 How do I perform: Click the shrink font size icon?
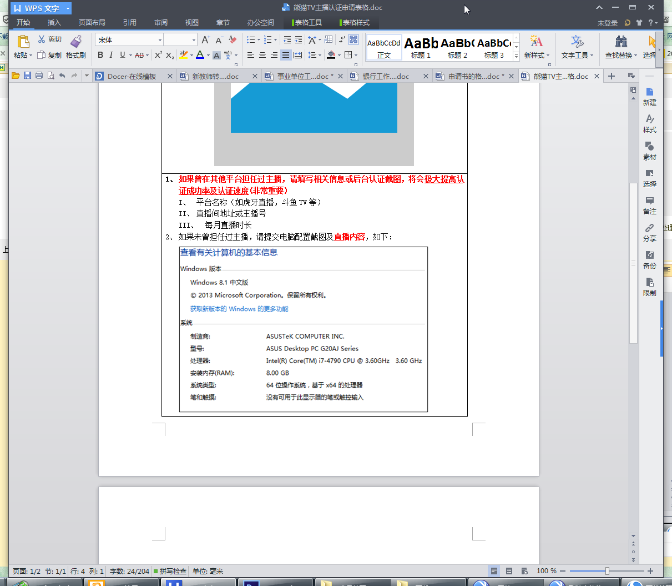coord(219,39)
